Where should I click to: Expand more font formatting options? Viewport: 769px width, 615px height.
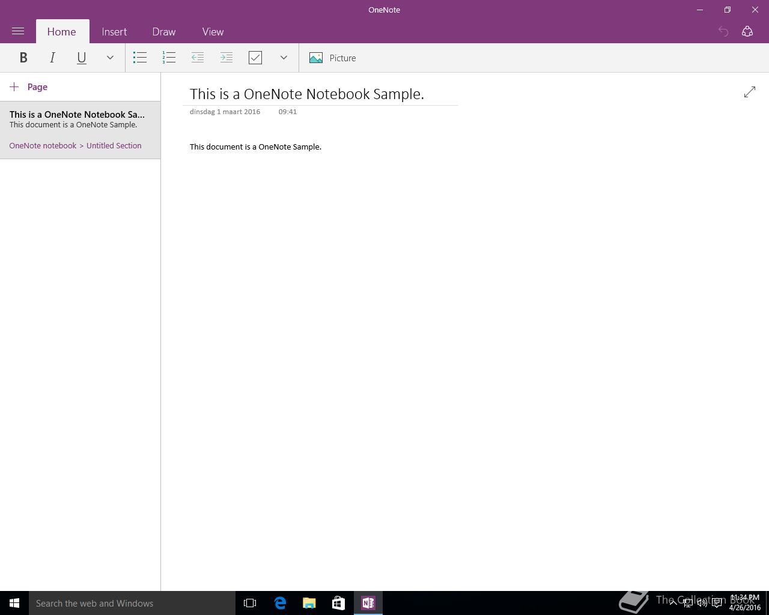(110, 58)
